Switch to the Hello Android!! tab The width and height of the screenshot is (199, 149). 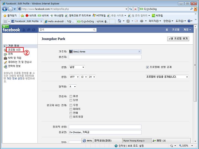tap(60, 22)
